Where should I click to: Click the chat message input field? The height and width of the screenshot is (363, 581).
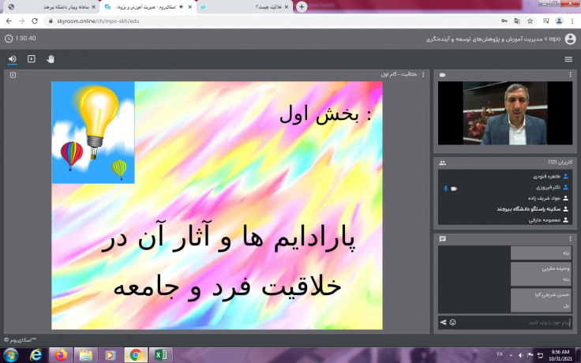[505, 322]
